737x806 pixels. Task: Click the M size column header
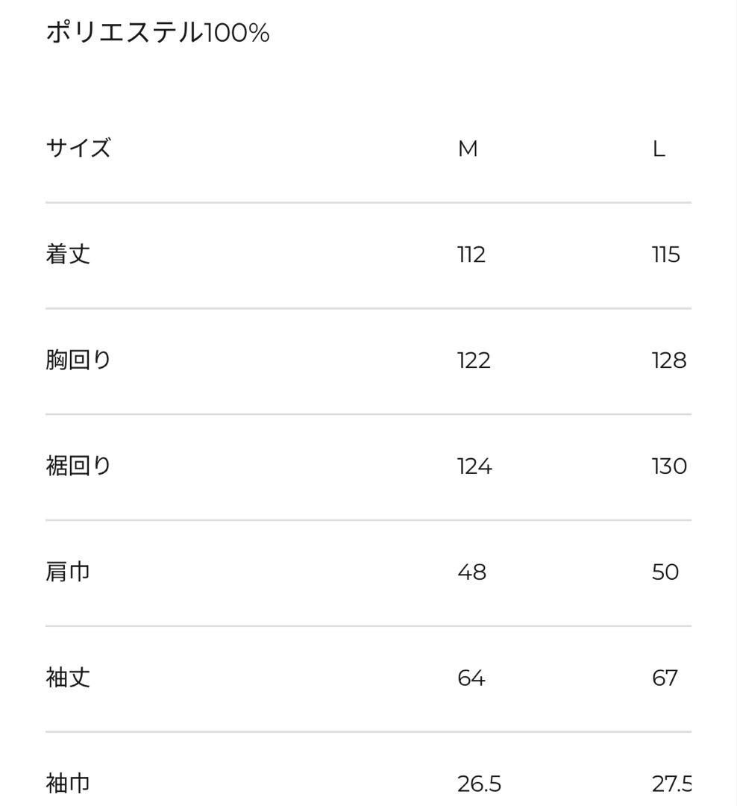468,149
